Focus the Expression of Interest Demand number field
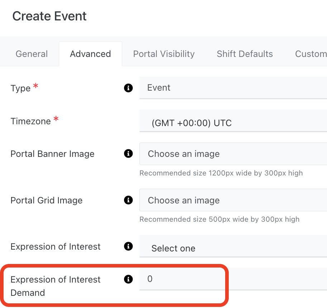 tap(233, 279)
